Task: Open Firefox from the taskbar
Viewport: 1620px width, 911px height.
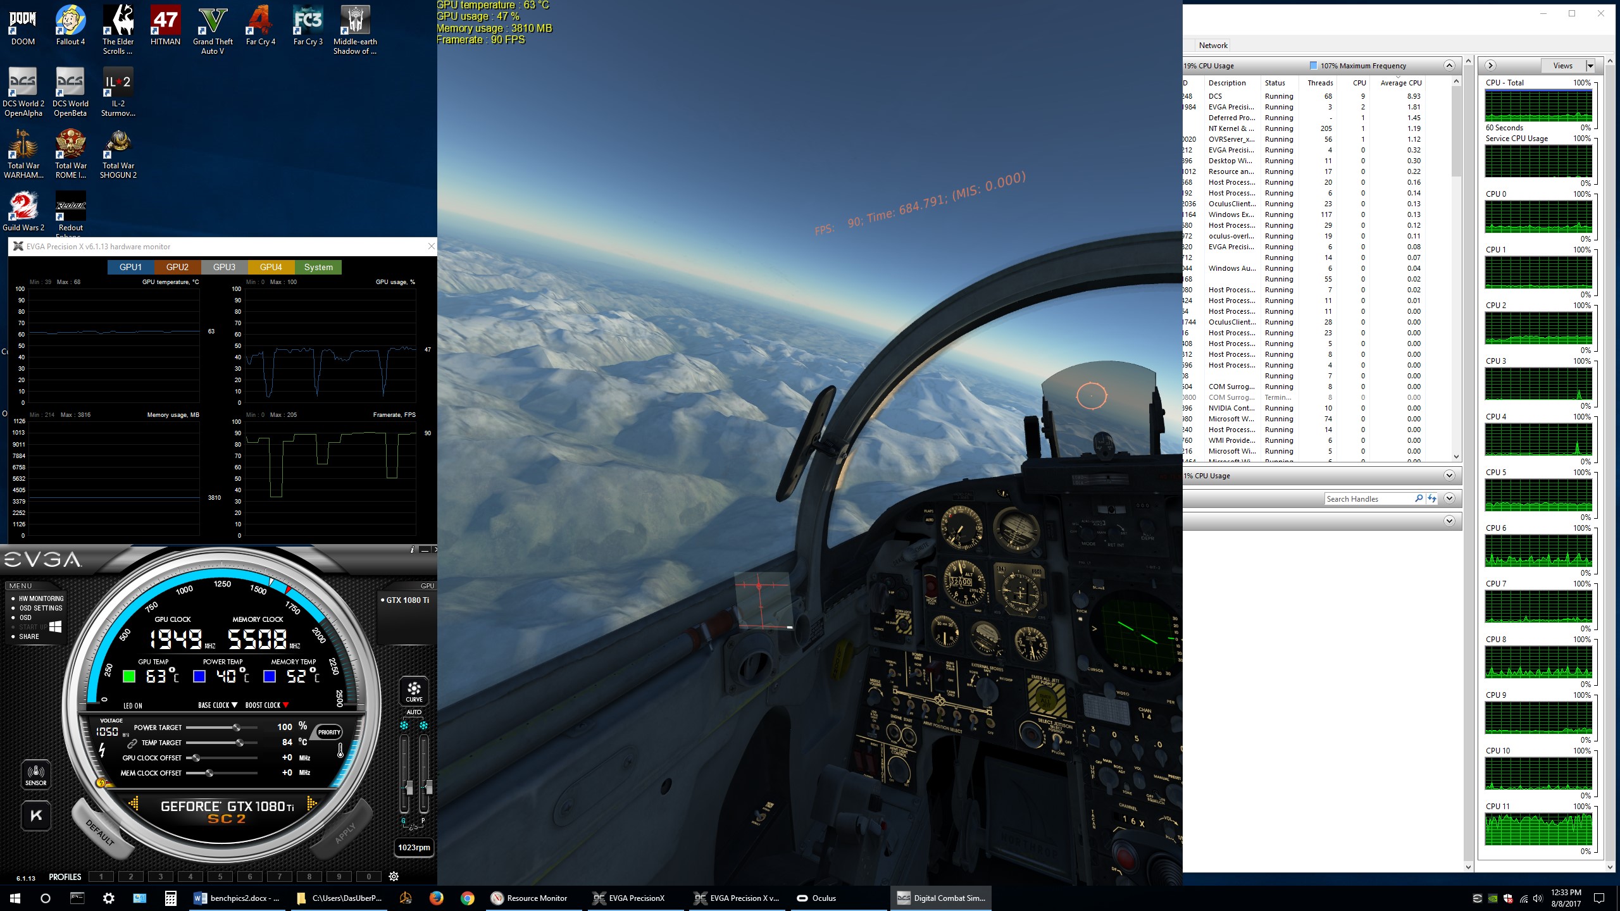Action: [436, 898]
